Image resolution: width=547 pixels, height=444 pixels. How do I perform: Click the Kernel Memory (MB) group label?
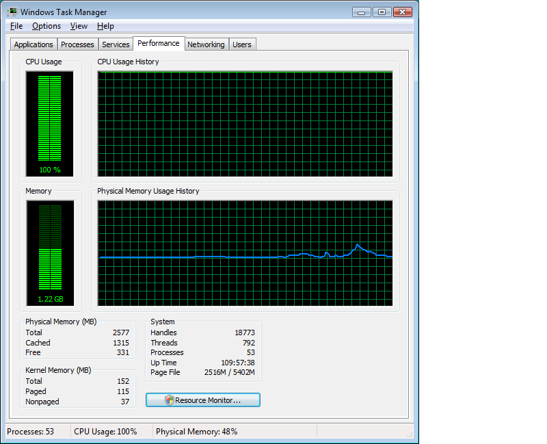[x=58, y=370]
